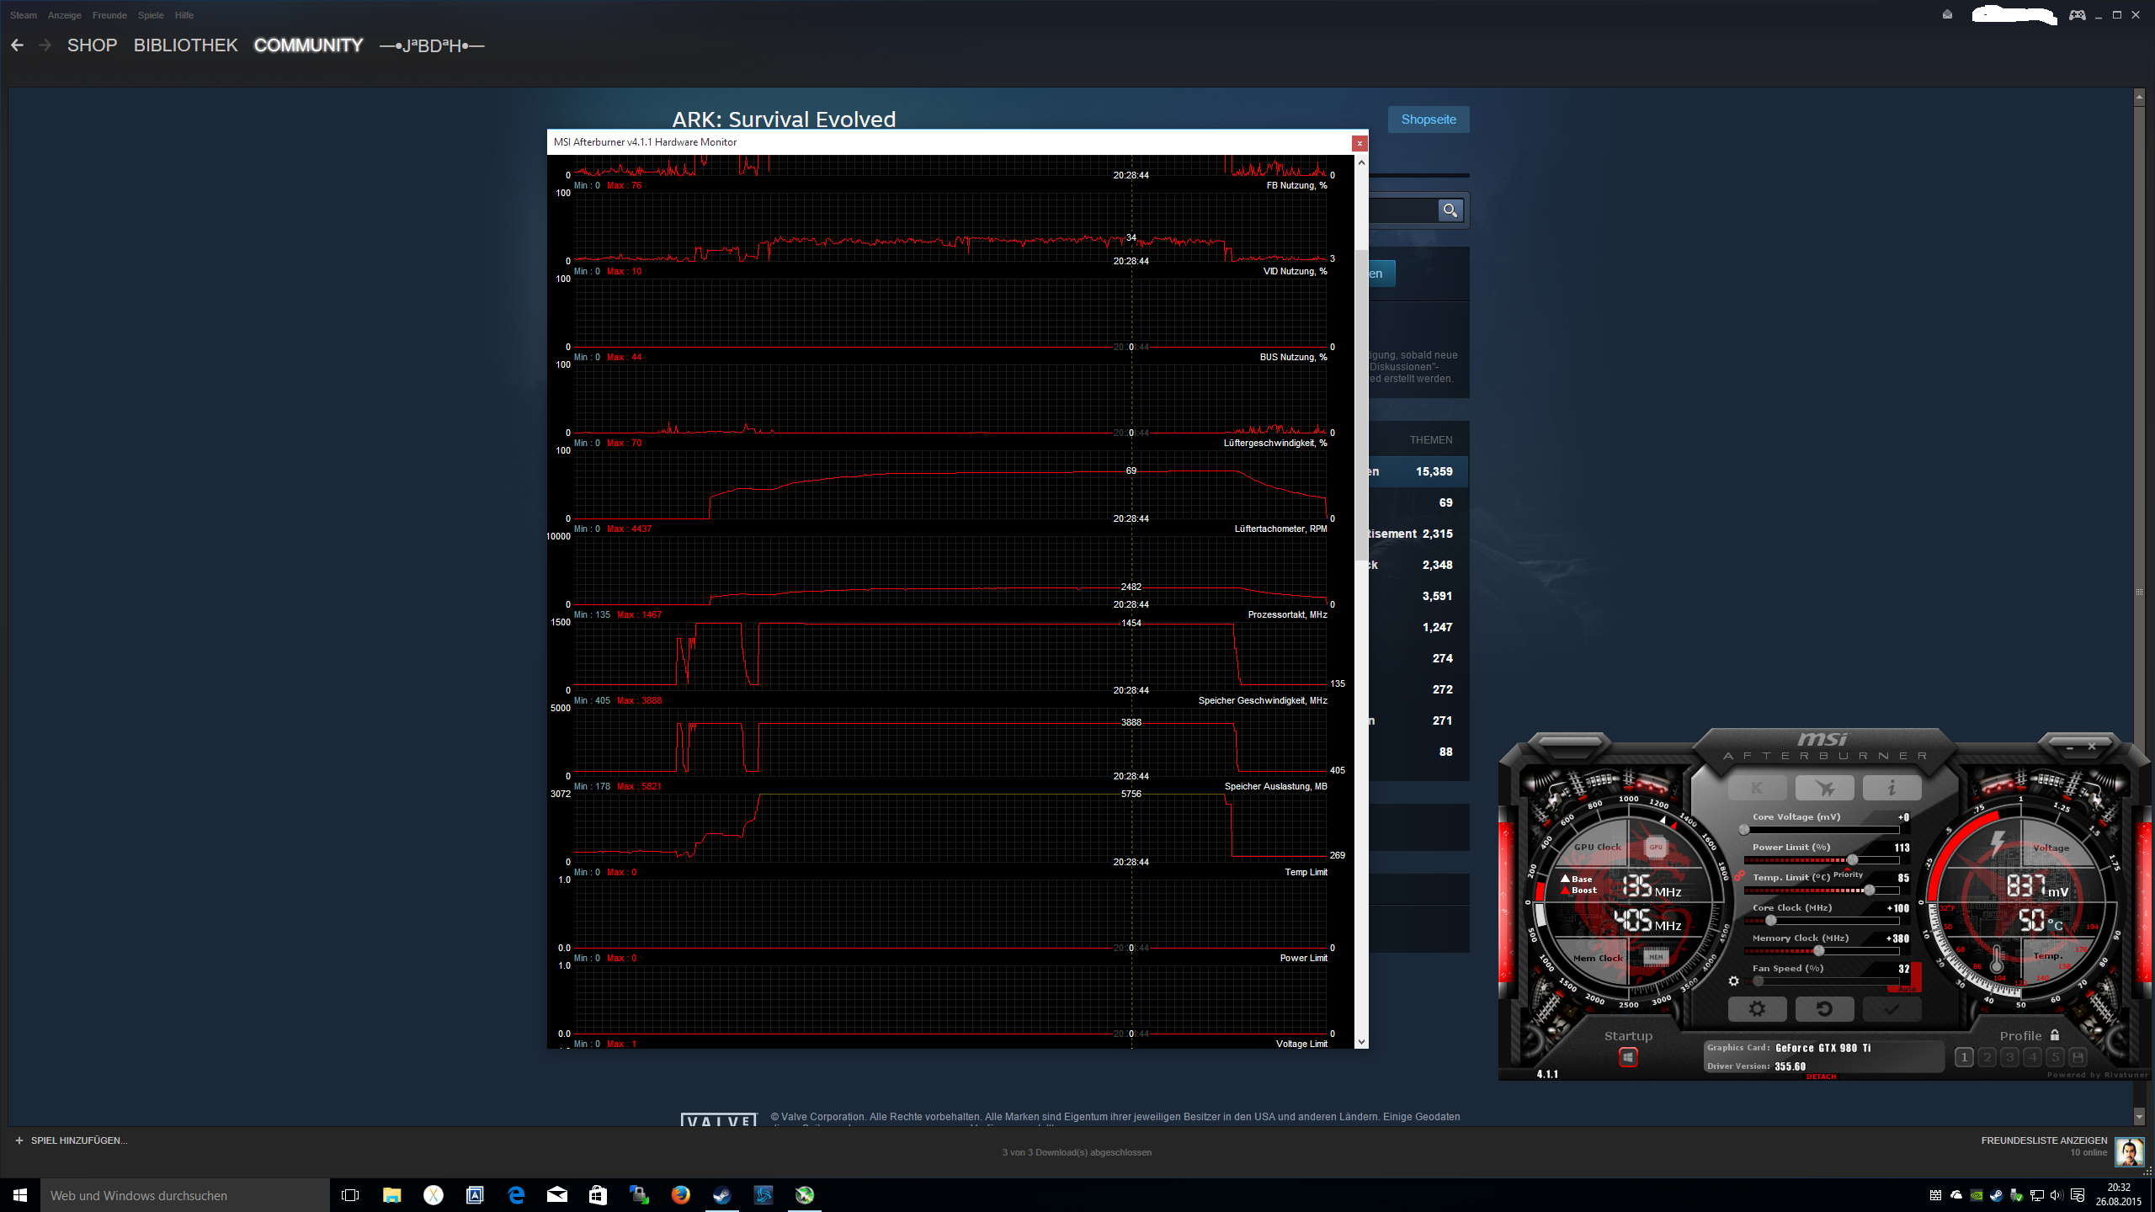Launch the Kombustor 'K' button

click(1757, 788)
